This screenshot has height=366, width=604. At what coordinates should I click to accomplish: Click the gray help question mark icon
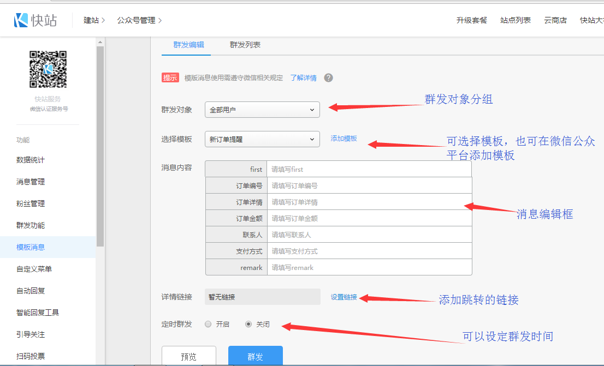tap(328, 77)
